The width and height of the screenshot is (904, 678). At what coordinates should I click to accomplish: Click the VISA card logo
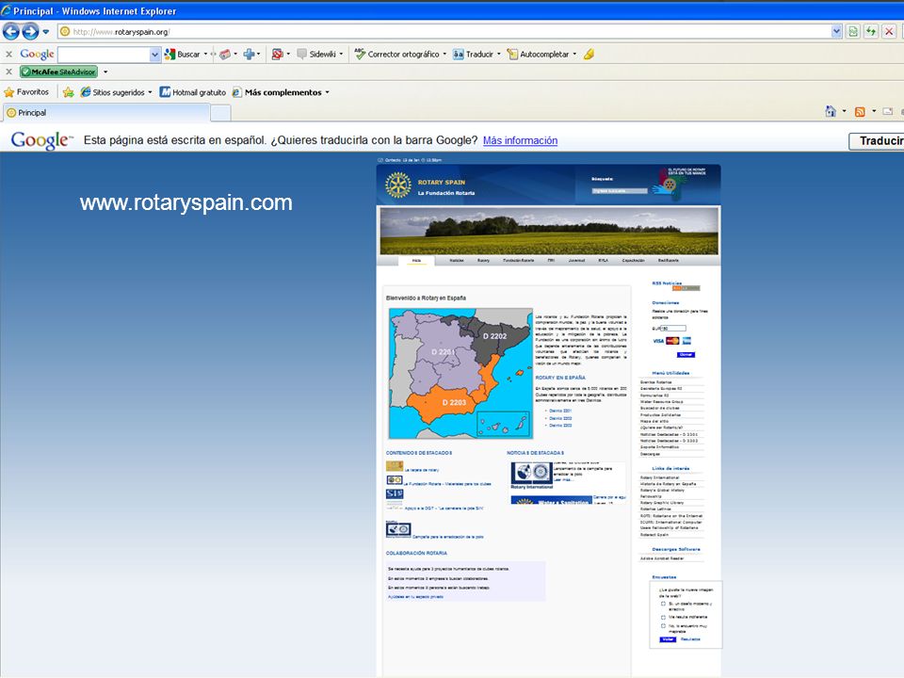tap(658, 341)
